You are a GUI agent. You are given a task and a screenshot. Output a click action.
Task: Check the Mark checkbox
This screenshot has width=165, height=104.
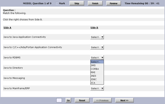click(57, 4)
